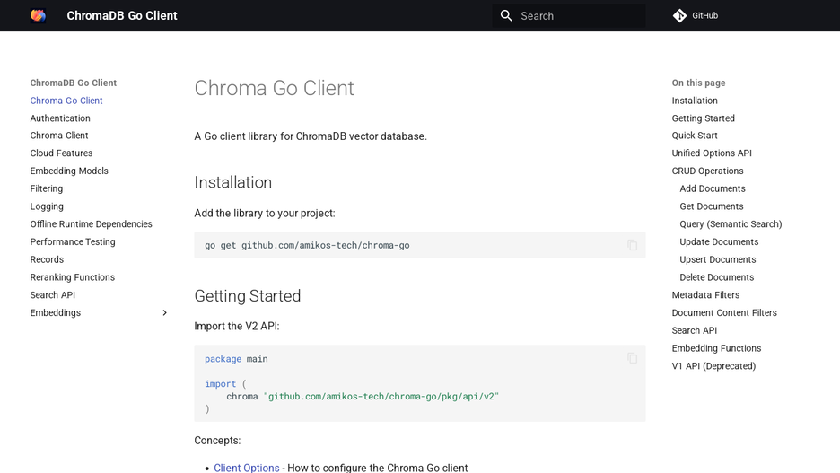Jump to Quick Start in page contents
840x473 pixels.
(x=695, y=136)
